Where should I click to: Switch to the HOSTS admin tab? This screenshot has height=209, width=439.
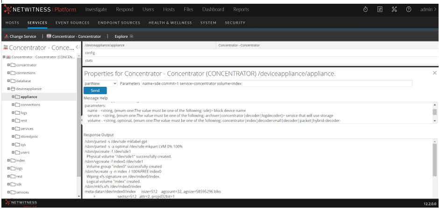(x=12, y=23)
